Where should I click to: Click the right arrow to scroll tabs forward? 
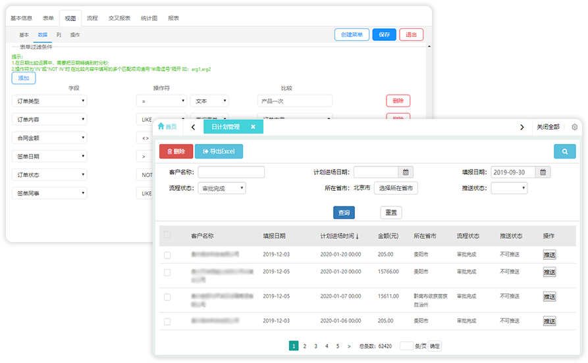coord(522,127)
